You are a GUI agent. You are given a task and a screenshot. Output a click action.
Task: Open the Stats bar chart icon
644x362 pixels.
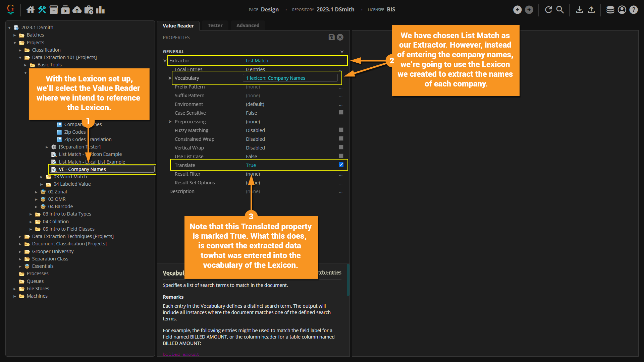(100, 10)
